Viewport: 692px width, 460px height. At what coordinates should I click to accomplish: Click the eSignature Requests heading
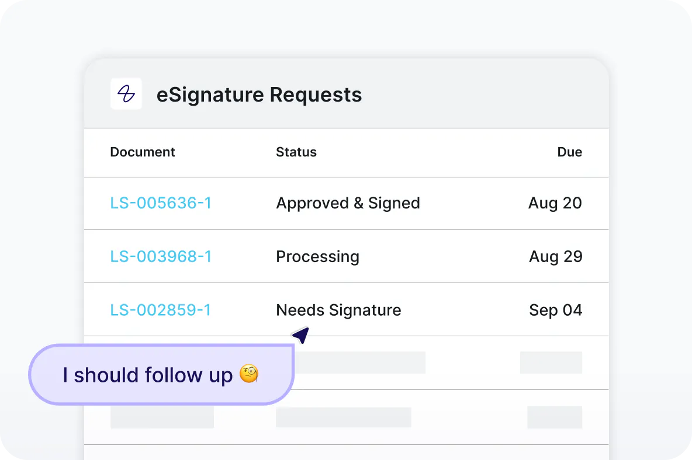pos(259,95)
